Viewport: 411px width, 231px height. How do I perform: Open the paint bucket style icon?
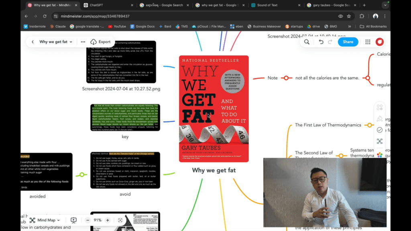pos(380,119)
